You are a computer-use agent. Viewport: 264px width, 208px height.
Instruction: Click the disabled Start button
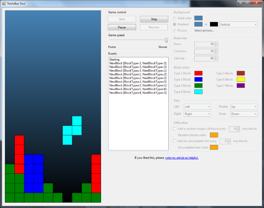[x=122, y=19]
